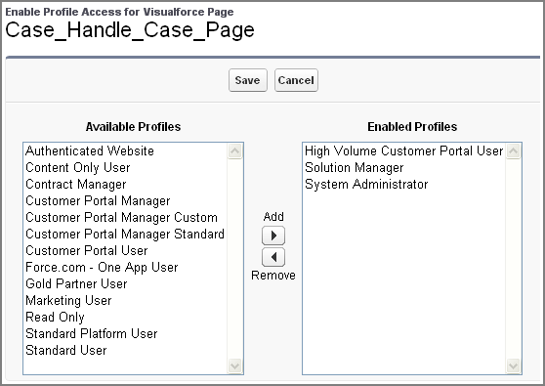Click Save to apply profile access
This screenshot has width=545, height=386.
248,80
